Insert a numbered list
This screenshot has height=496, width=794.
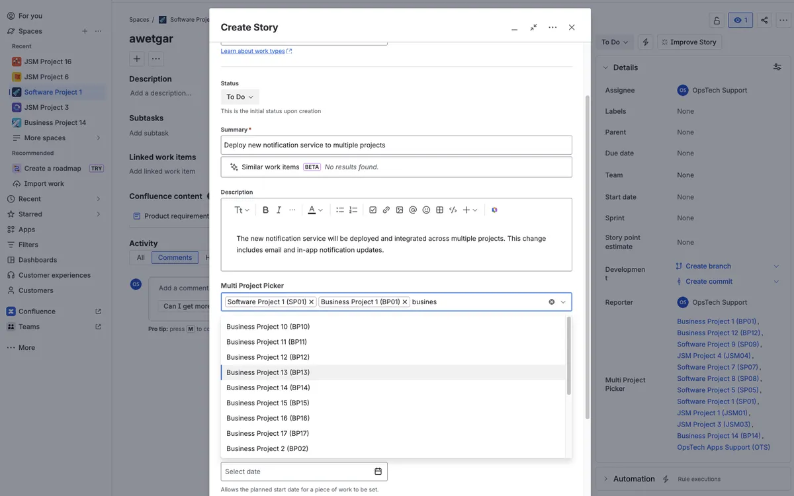coord(353,210)
